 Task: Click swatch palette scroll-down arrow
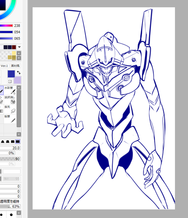pos(19,58)
